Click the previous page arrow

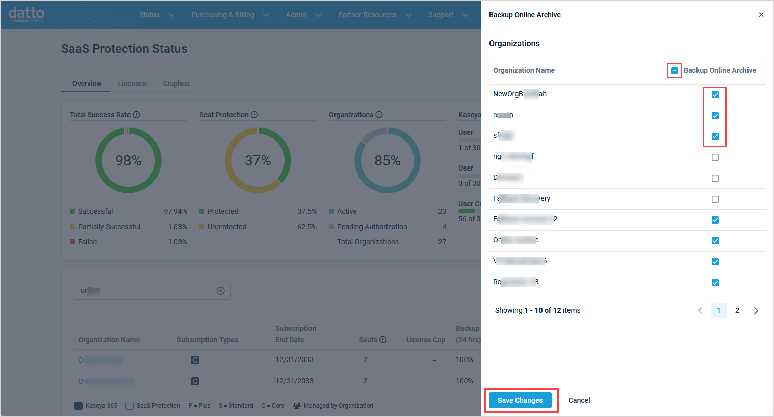click(x=700, y=311)
